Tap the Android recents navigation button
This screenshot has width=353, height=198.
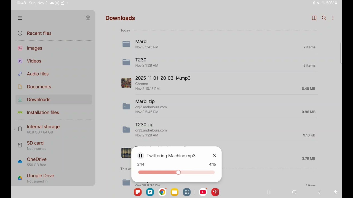click(x=269, y=192)
